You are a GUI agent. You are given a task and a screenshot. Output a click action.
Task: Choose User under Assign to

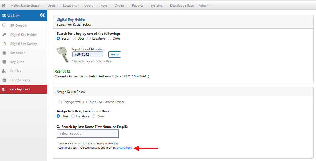58,116
